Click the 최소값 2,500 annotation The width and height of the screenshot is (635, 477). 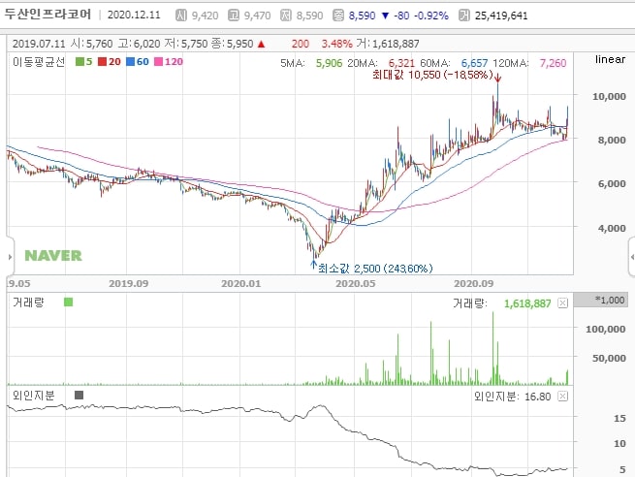click(375, 269)
